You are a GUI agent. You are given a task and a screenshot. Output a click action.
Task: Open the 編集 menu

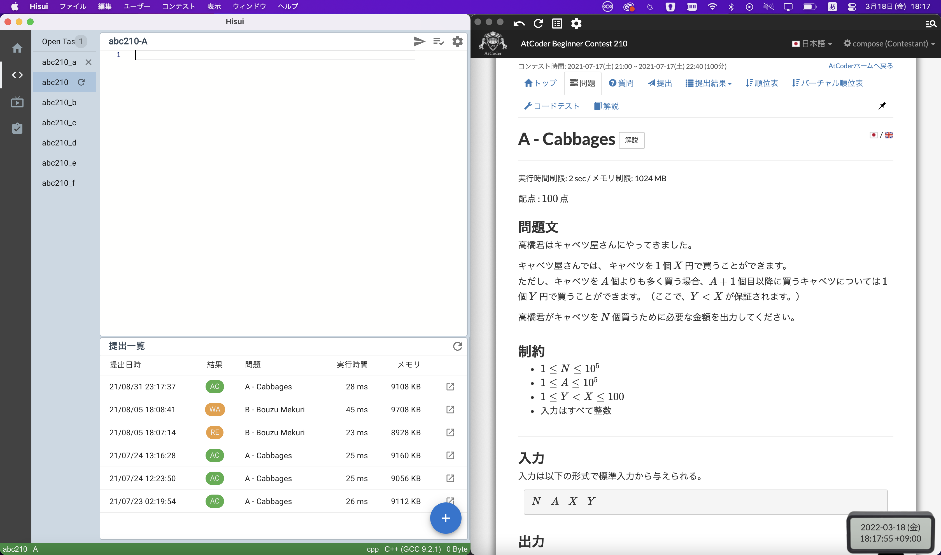tap(105, 6)
